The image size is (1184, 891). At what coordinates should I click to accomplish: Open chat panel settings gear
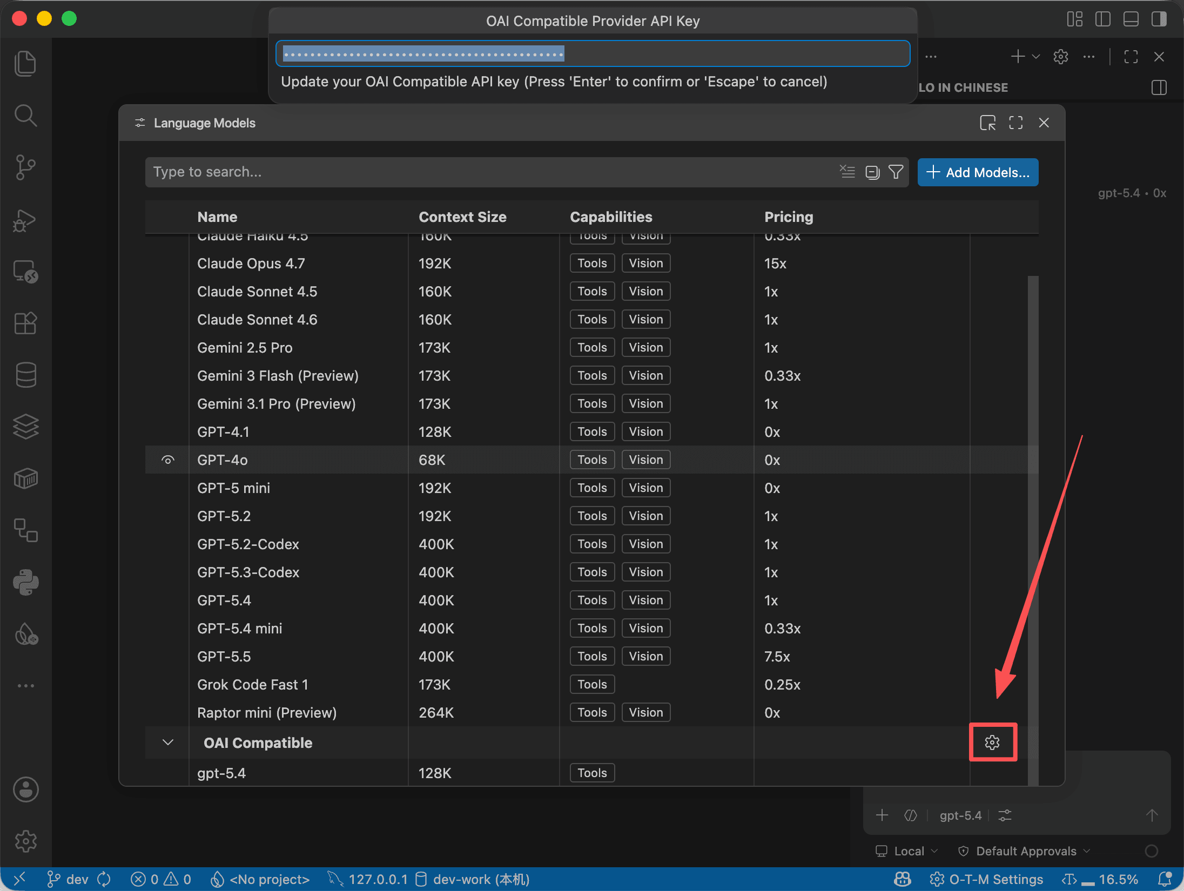pos(1061,57)
